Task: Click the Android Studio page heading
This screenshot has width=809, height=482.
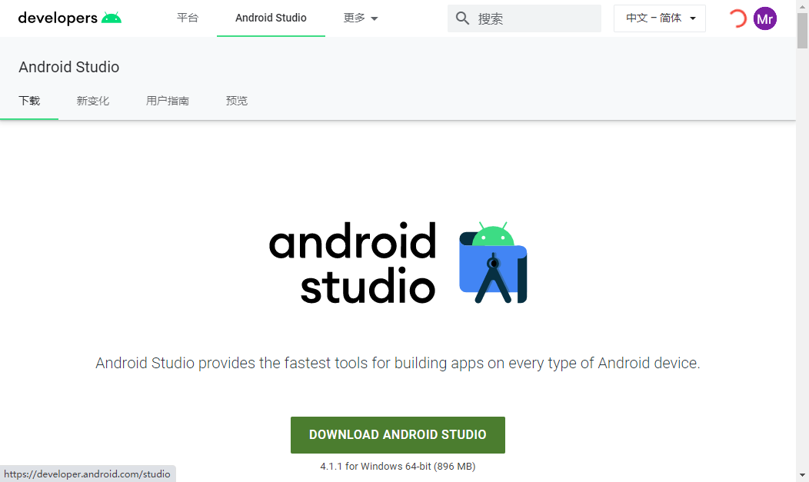Action: [69, 67]
